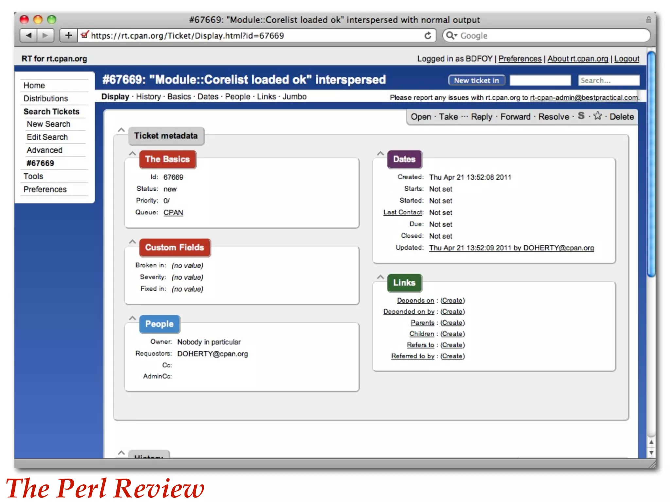Click the Google search field

[x=546, y=35]
